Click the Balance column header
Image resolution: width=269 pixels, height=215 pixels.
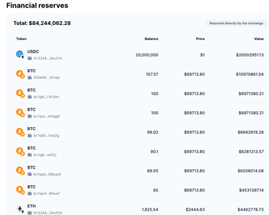[151, 39]
